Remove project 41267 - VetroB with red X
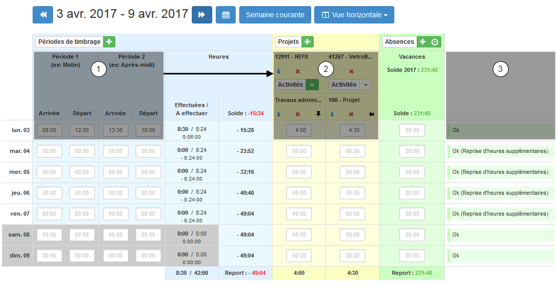Image resolution: width=556 pixels, height=285 pixels. pos(351,71)
